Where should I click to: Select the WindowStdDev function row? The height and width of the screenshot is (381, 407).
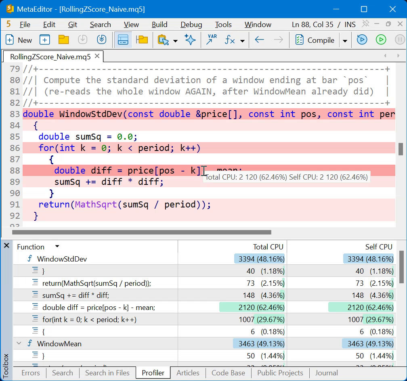click(205, 259)
